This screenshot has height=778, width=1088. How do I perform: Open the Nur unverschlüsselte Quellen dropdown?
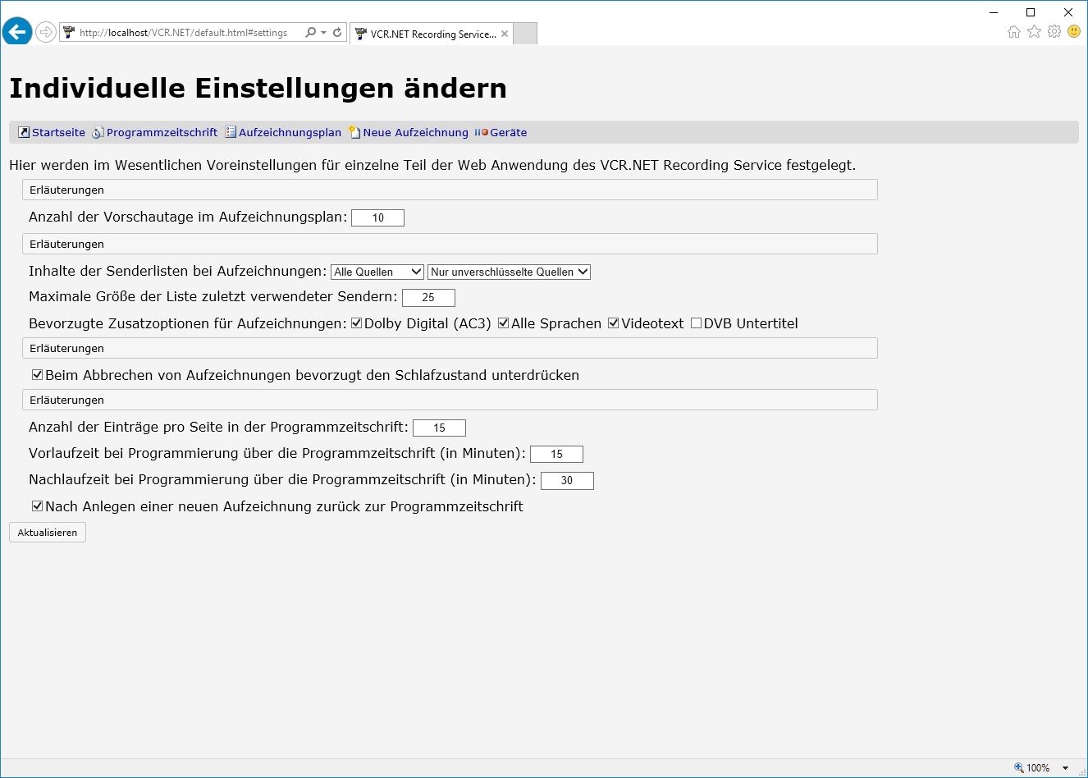click(509, 272)
